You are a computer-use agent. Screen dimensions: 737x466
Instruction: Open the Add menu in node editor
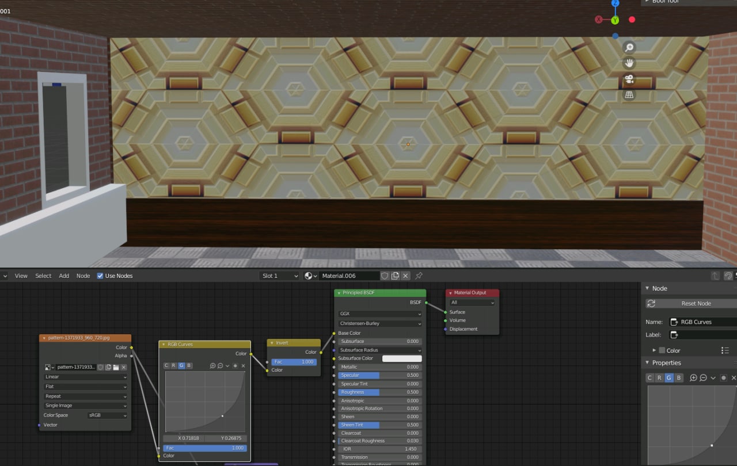[x=64, y=276]
